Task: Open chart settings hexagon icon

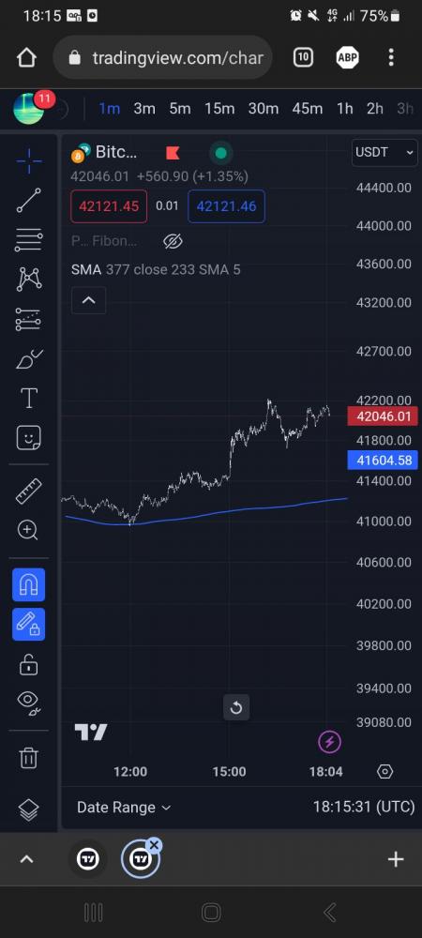Action: click(x=385, y=772)
